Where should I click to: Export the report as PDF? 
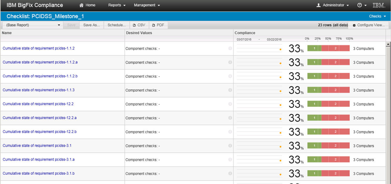pyautogui.click(x=158, y=25)
